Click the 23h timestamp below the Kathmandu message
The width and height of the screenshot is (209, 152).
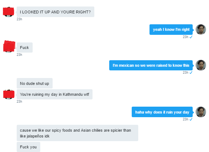19,102
